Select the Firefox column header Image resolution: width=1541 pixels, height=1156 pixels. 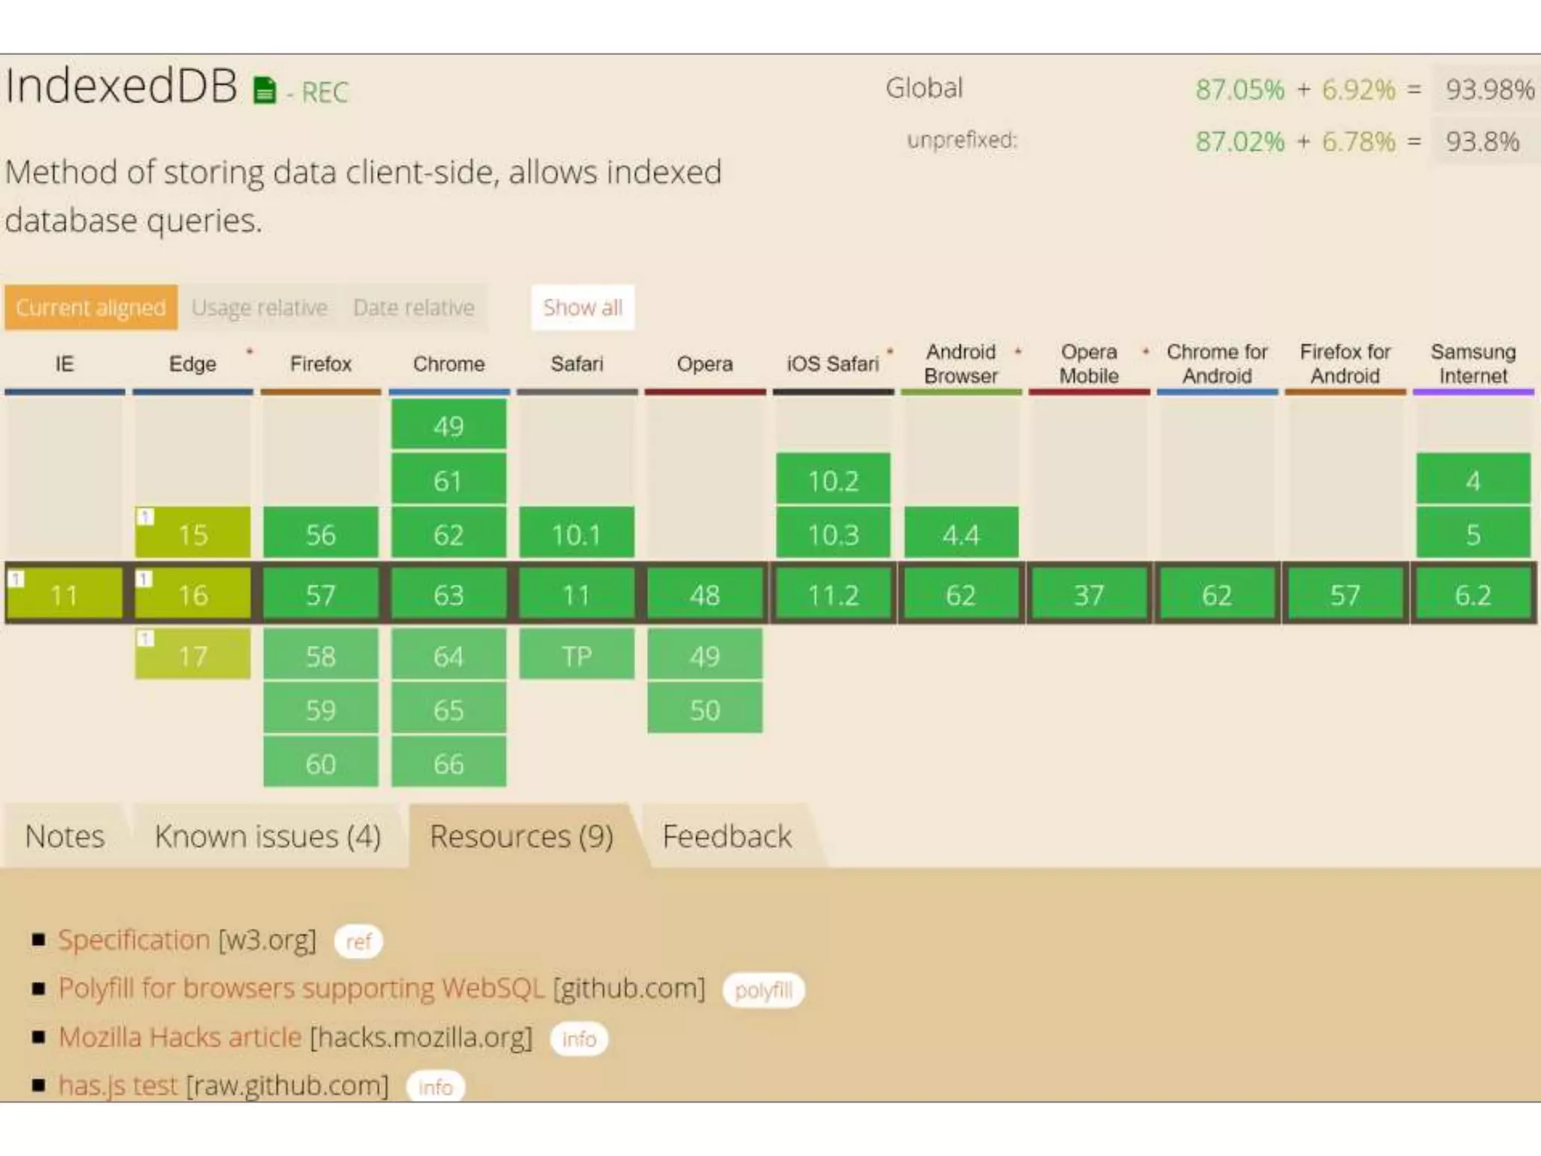[321, 364]
